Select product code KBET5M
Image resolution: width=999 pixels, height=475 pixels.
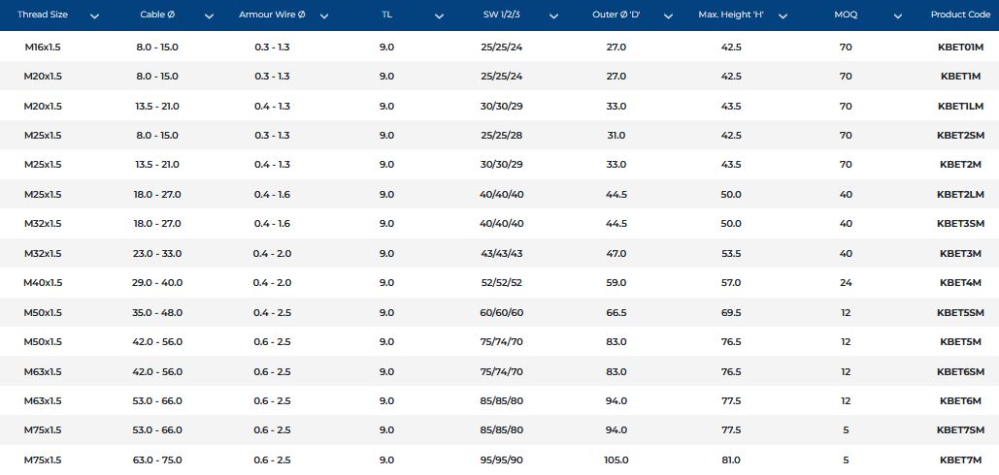click(960, 342)
